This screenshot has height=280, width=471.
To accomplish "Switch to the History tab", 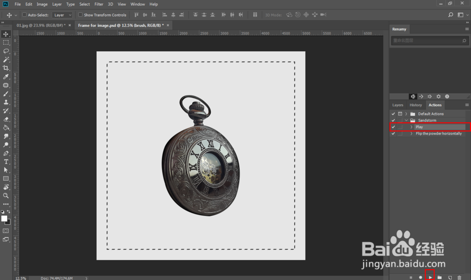I will (416, 105).
